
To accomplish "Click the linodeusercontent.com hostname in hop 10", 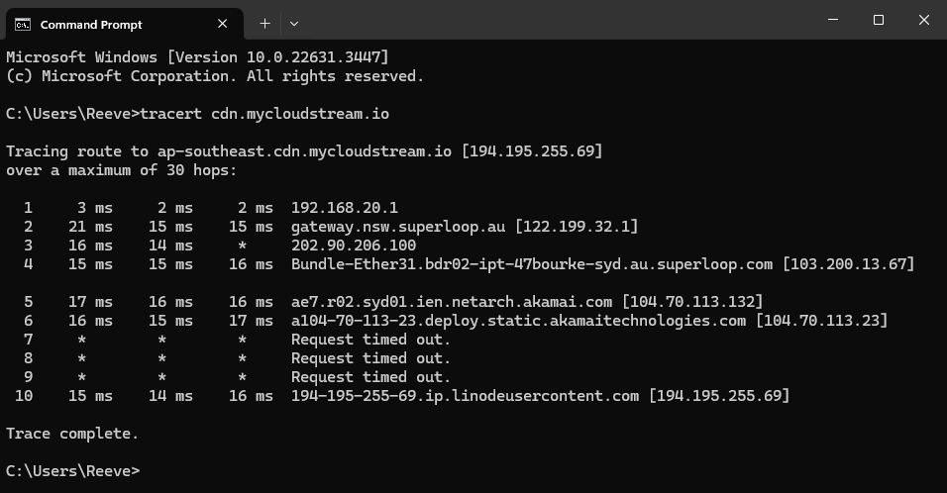I will (x=465, y=396).
